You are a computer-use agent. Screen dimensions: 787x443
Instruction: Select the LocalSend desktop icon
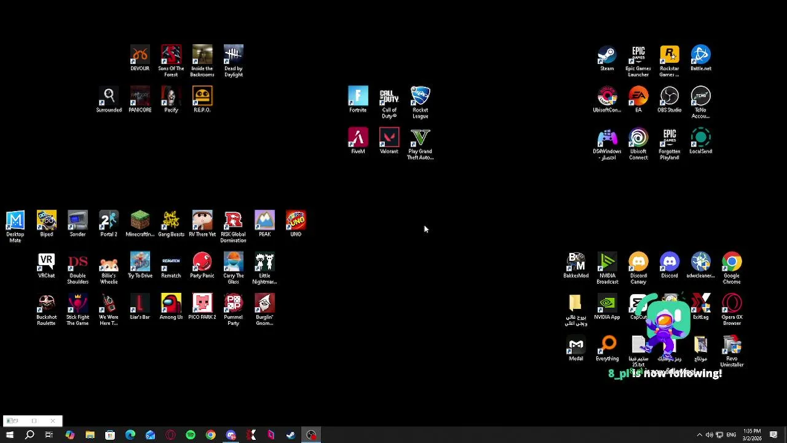(x=701, y=142)
